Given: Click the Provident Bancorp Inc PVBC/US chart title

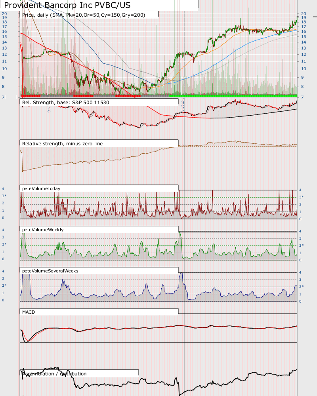Looking at the screenshot, I should pos(67,5).
